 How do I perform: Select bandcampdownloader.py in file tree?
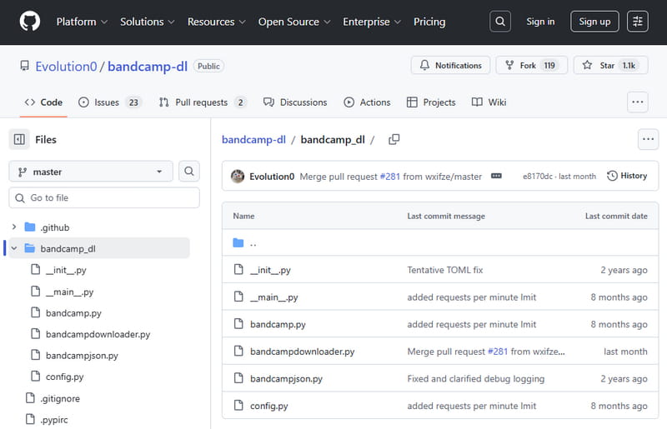(x=98, y=334)
